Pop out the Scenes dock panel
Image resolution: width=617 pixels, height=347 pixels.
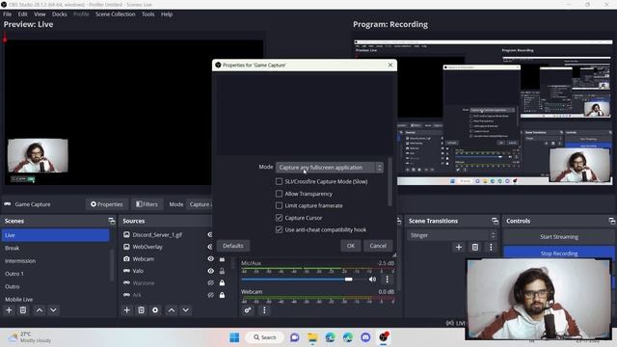(x=112, y=221)
